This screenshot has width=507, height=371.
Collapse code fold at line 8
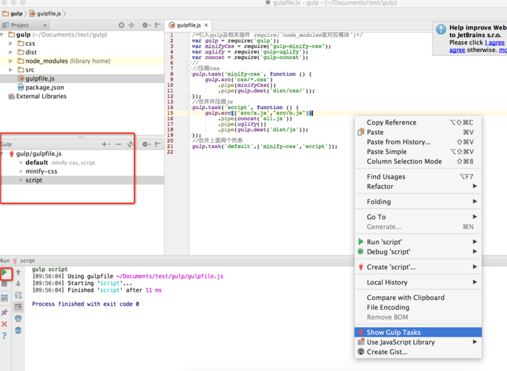click(x=189, y=74)
